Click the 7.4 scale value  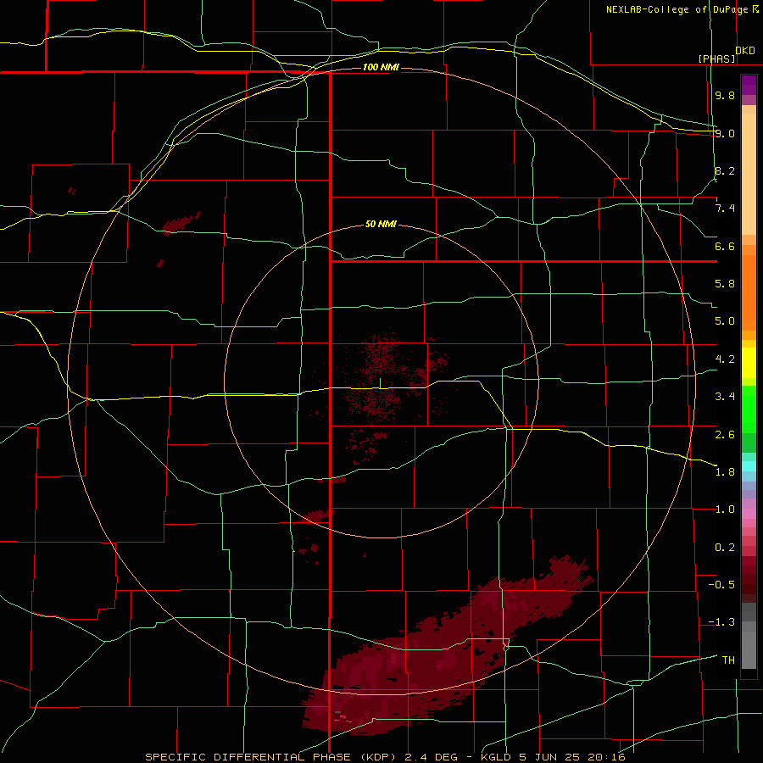click(x=725, y=209)
